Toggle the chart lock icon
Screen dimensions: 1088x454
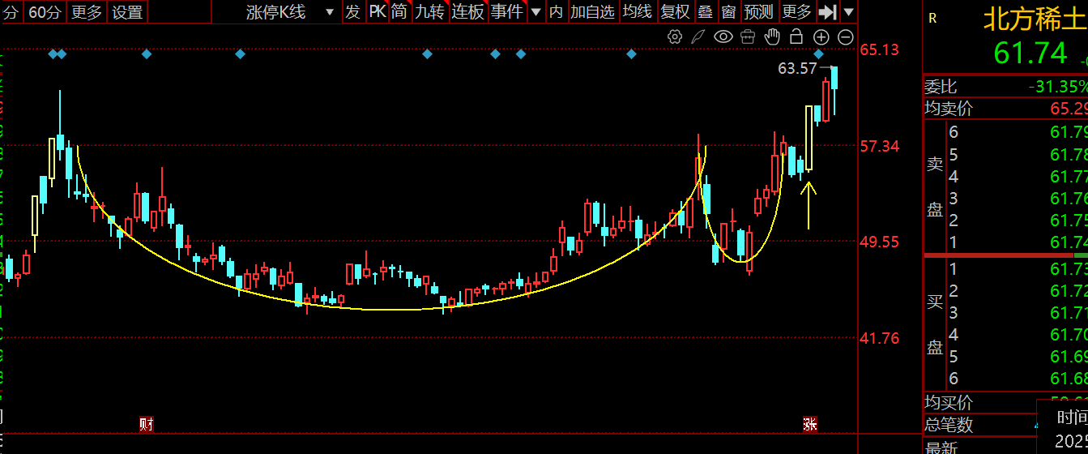pos(796,36)
